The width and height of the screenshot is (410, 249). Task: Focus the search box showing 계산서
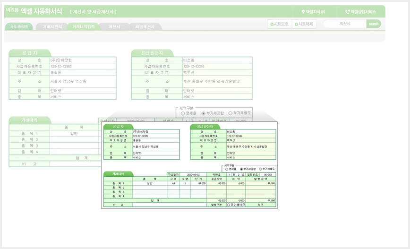[x=345, y=24]
